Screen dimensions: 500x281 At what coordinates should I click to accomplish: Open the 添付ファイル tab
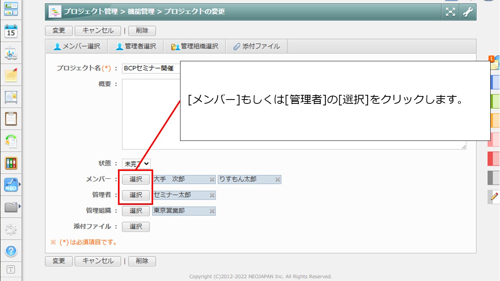click(x=257, y=46)
